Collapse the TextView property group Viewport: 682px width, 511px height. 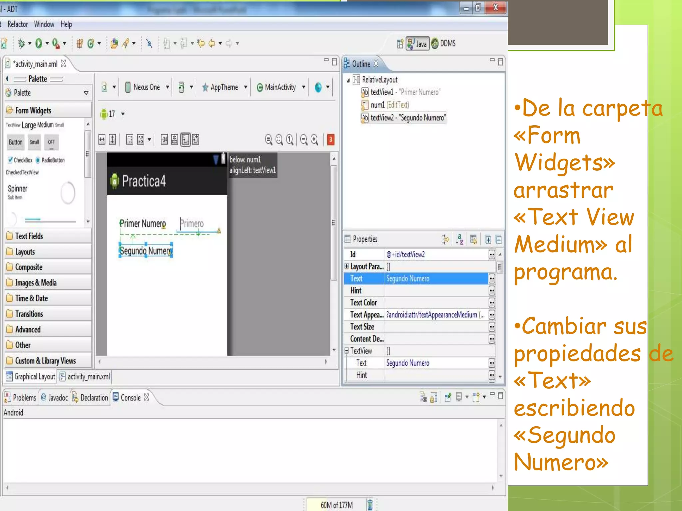(x=347, y=350)
